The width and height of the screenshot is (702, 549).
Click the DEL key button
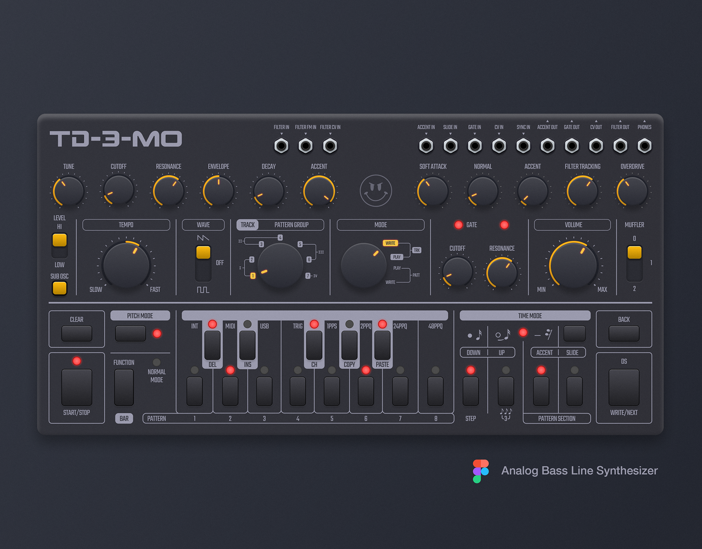212,345
